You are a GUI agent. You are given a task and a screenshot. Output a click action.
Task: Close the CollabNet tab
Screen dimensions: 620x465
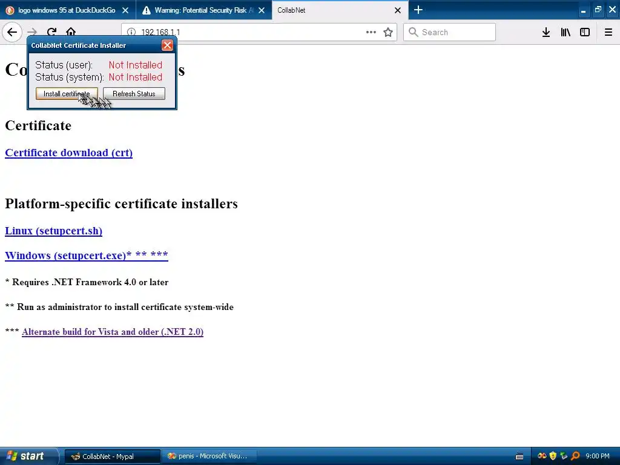point(398,10)
